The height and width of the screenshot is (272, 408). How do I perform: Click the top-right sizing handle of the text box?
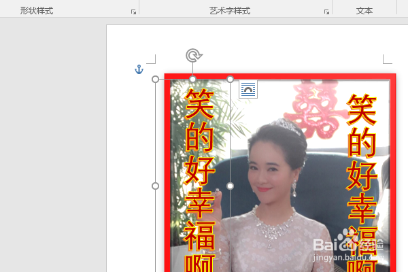click(x=231, y=79)
